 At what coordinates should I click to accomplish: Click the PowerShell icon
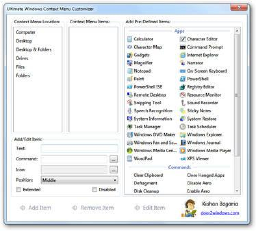point(183,79)
